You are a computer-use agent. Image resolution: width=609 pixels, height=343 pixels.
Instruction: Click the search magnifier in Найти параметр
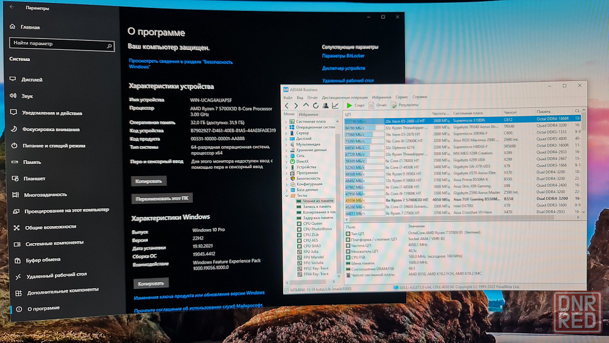(x=109, y=46)
